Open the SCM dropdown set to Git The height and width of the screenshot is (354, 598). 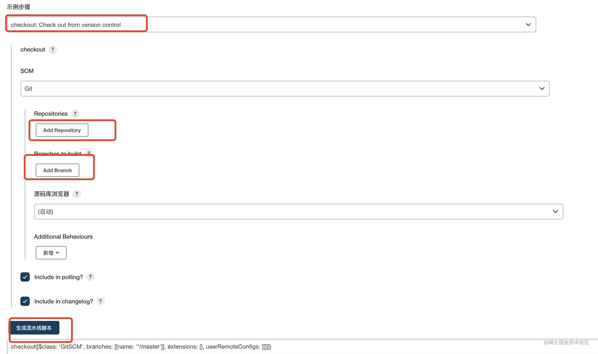(285, 89)
